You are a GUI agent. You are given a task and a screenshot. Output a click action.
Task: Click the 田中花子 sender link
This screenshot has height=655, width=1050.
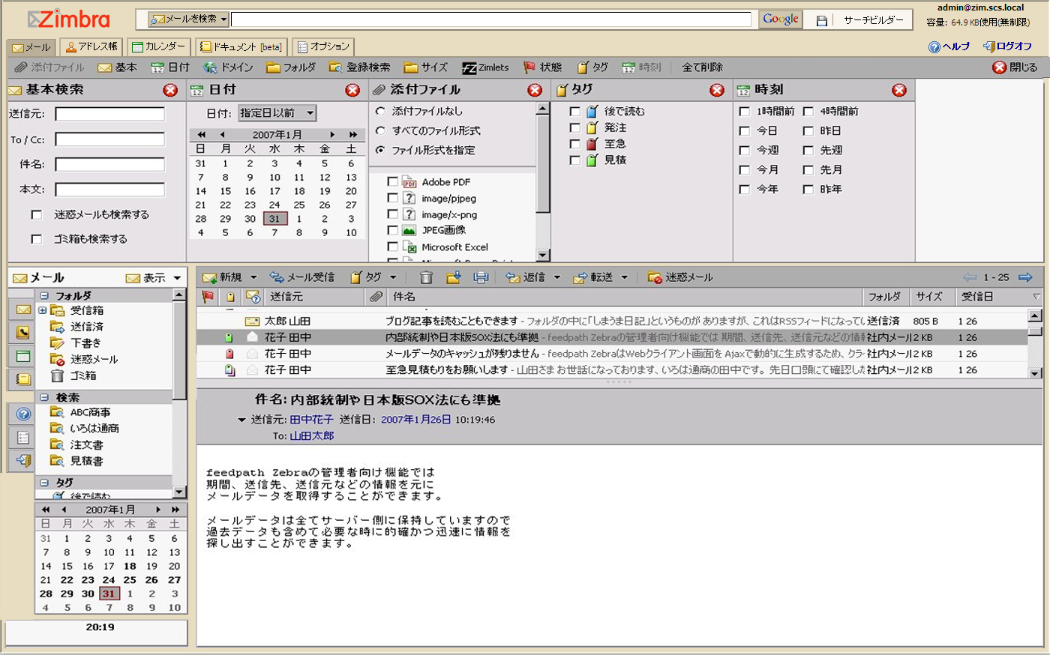[x=311, y=420]
